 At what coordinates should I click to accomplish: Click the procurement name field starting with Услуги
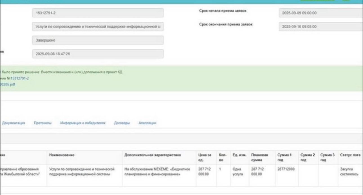coord(98,27)
